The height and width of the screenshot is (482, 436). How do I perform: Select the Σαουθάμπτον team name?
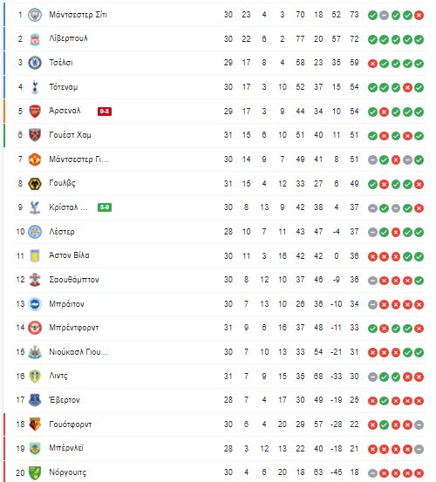(74, 280)
